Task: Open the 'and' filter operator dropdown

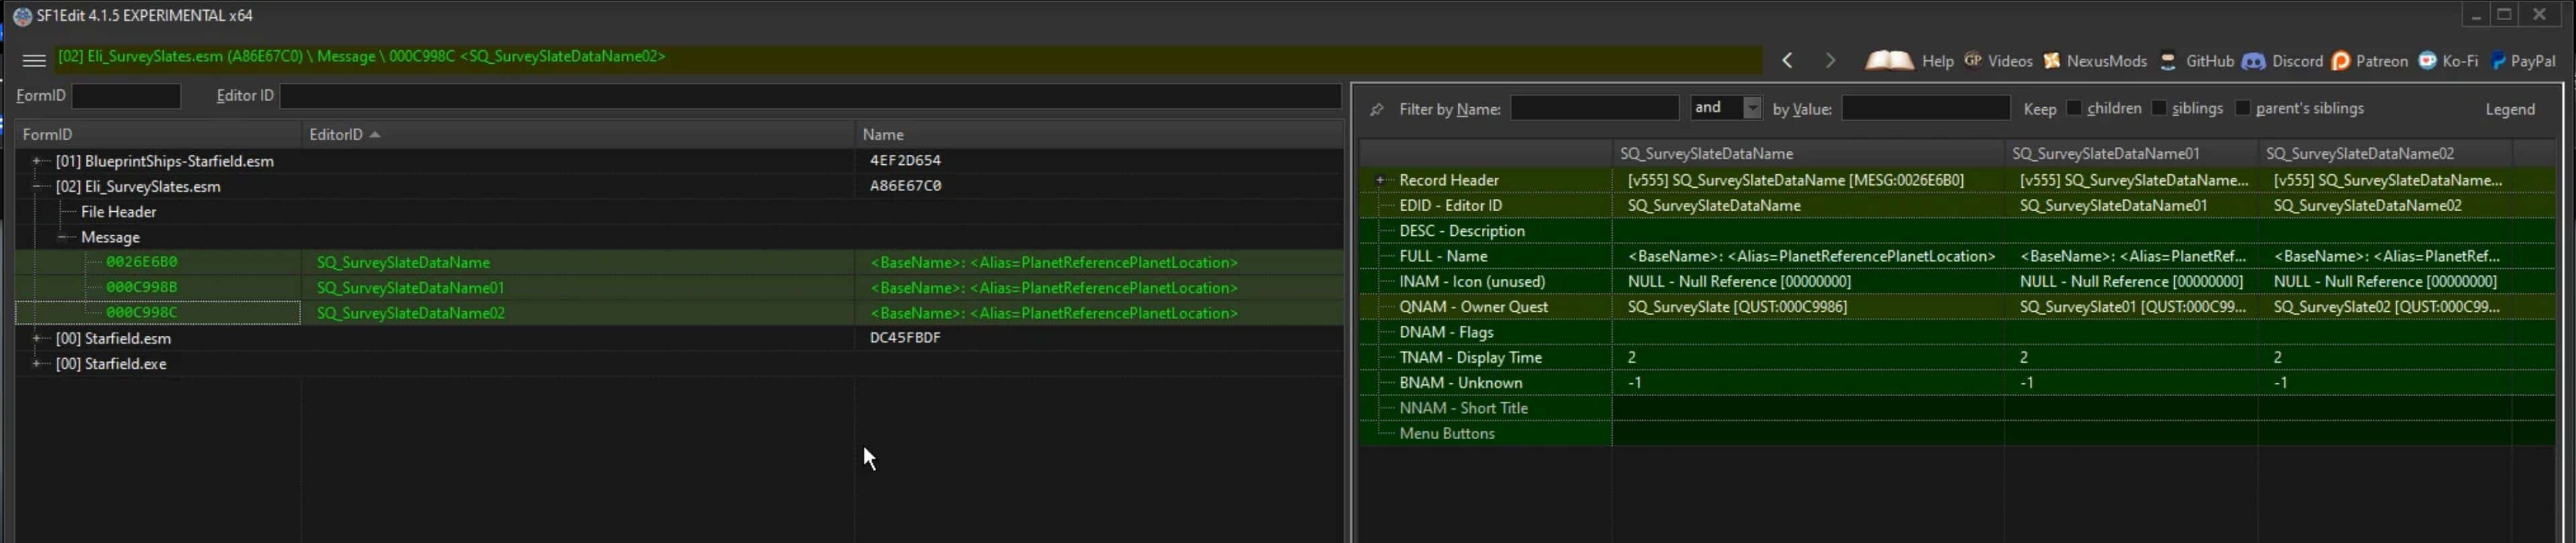Action: click(1752, 108)
